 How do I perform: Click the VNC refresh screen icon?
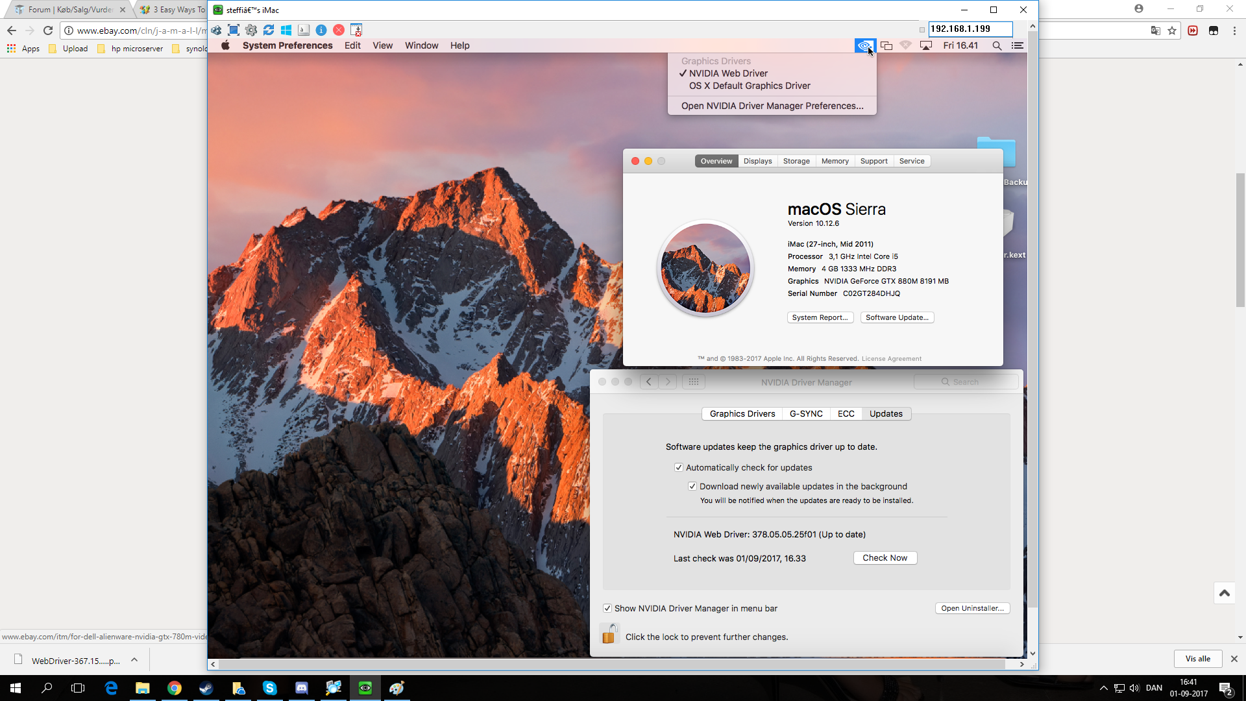(x=269, y=30)
